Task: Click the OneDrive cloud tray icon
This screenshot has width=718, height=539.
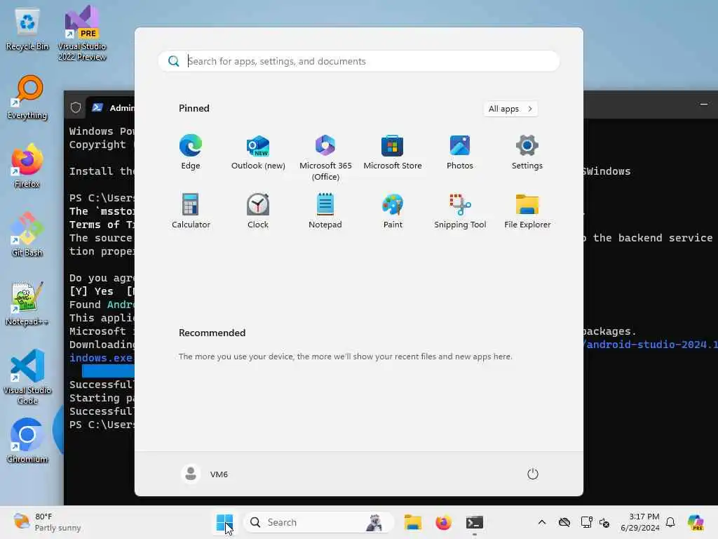Action: [x=564, y=522]
